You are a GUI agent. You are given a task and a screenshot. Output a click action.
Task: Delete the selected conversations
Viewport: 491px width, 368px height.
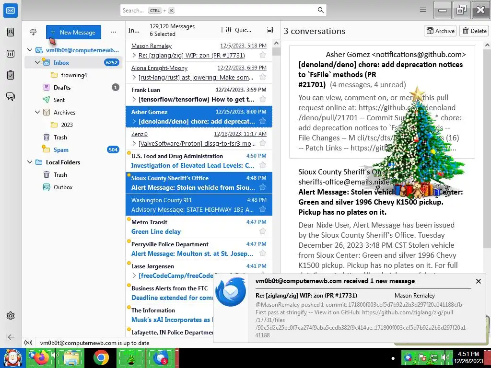tap(474, 31)
